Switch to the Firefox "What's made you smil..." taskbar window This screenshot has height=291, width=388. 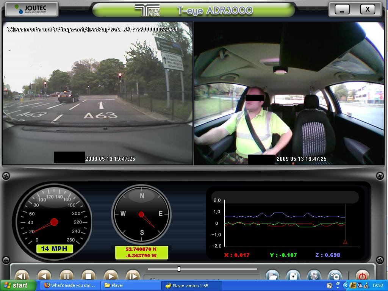click(x=70, y=286)
